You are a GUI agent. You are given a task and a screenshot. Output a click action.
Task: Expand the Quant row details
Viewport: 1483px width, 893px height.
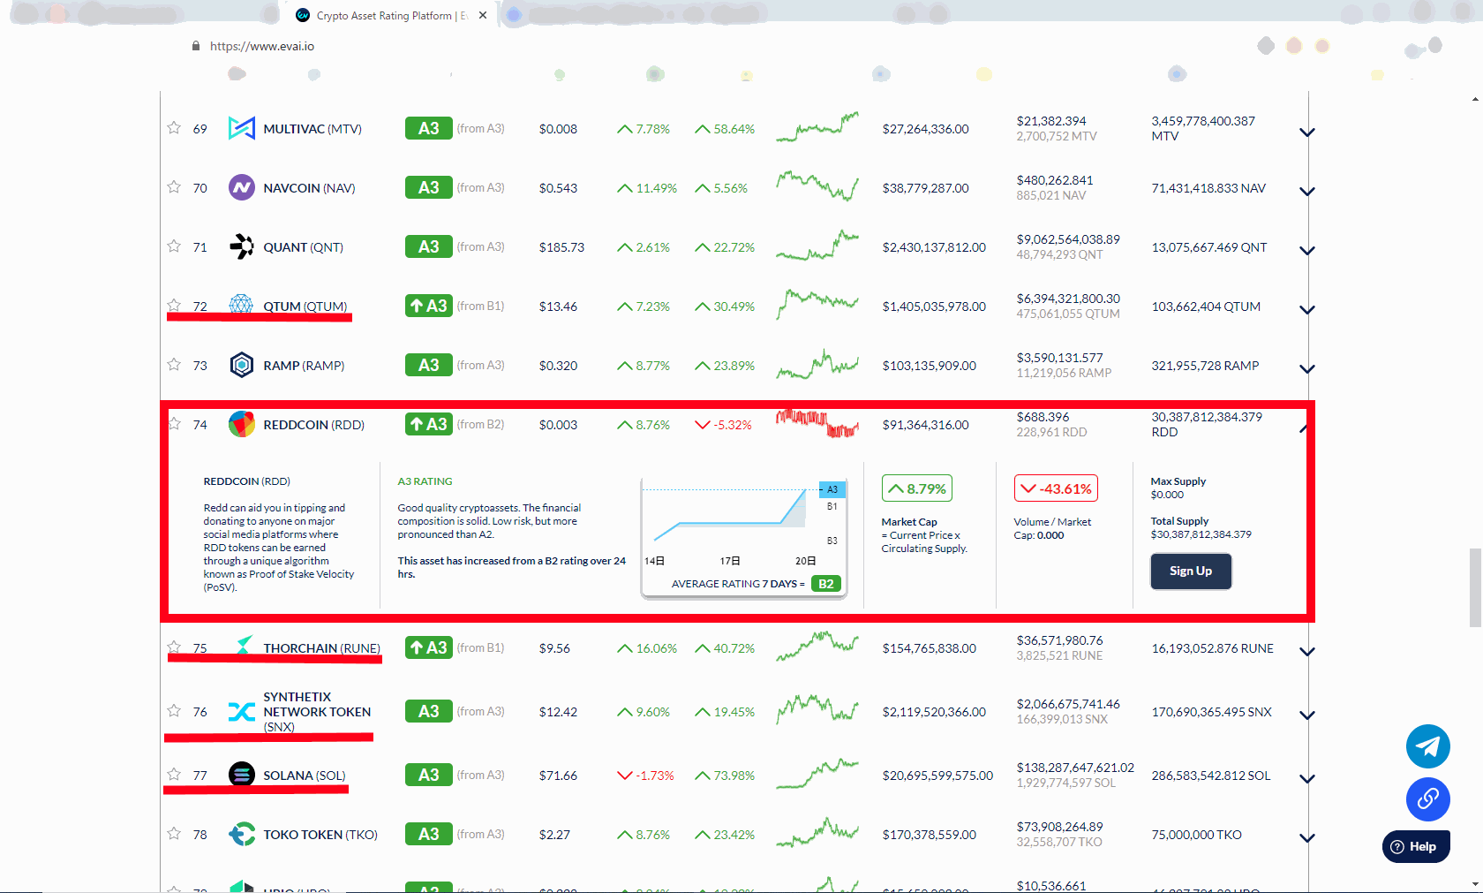point(1307,251)
